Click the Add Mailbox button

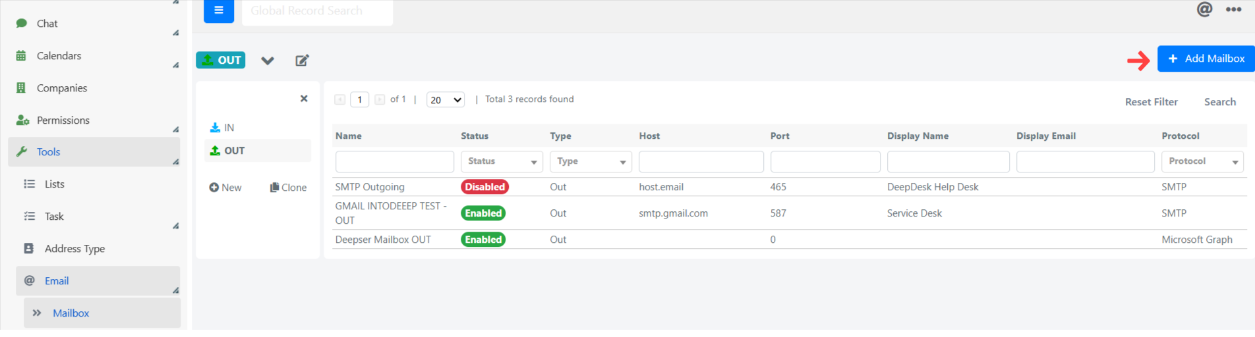pyautogui.click(x=1206, y=59)
